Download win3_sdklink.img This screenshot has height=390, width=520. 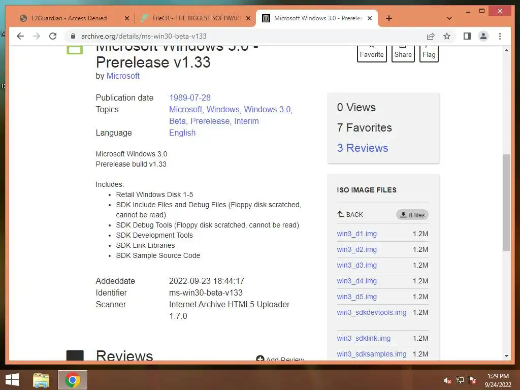click(364, 338)
